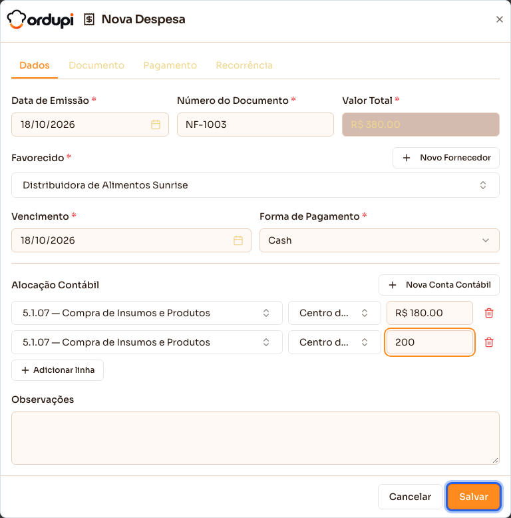This screenshot has width=511, height=518.
Task: Click the Número do Documento field NF-1003
Action: [255, 125]
